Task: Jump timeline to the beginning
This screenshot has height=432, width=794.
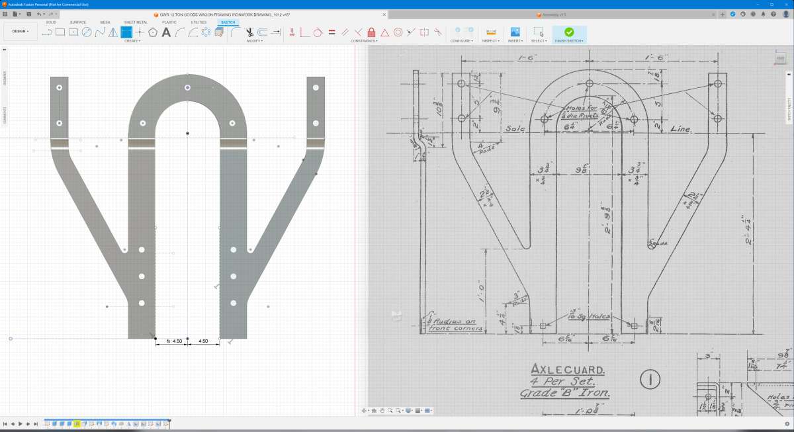Action: point(5,423)
